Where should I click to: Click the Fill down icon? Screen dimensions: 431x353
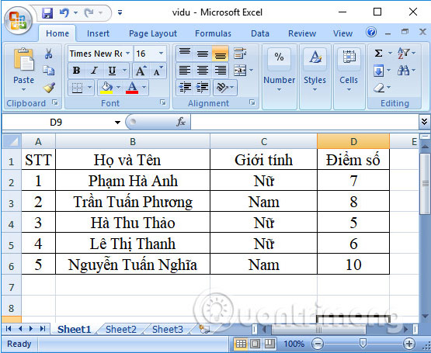point(378,71)
